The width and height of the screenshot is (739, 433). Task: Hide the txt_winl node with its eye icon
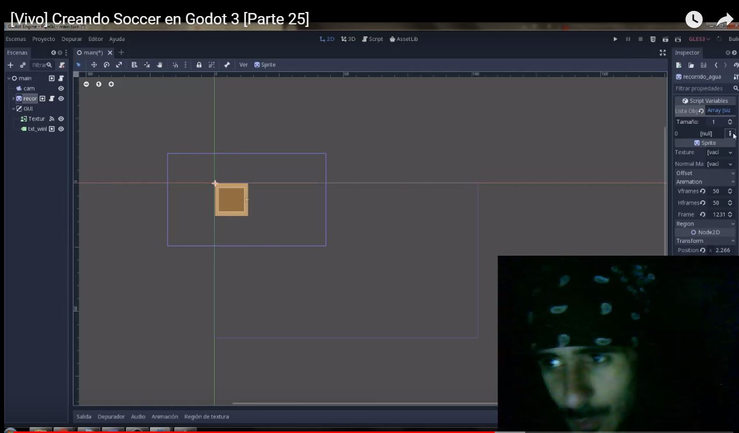(x=61, y=129)
